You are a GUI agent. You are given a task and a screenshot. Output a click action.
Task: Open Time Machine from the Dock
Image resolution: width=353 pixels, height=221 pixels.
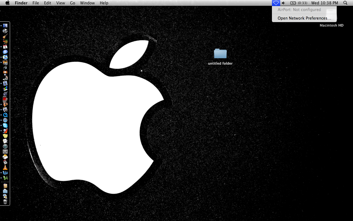pyautogui.click(x=5, y=146)
